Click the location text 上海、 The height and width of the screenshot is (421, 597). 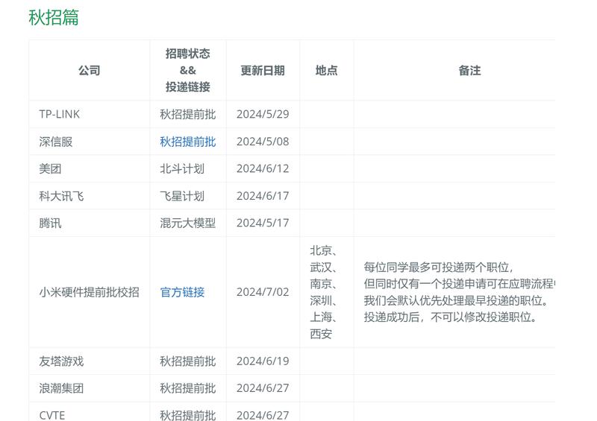click(323, 317)
